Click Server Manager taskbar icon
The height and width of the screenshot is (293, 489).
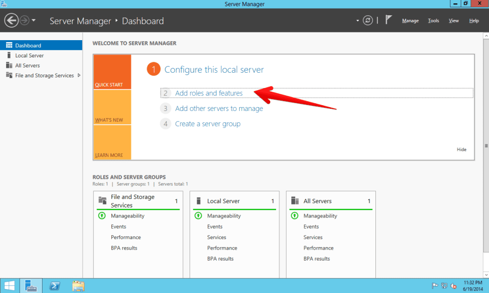pos(31,285)
